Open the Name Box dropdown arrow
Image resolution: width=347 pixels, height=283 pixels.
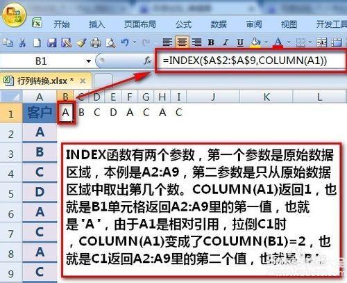click(88, 61)
